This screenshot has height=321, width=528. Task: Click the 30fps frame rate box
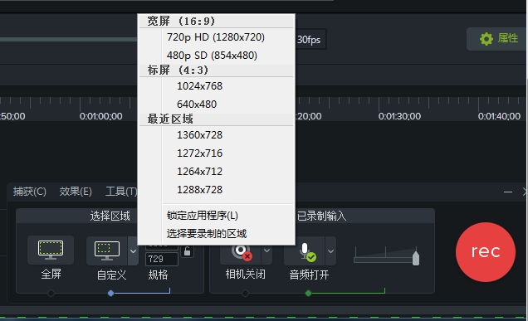click(x=310, y=40)
